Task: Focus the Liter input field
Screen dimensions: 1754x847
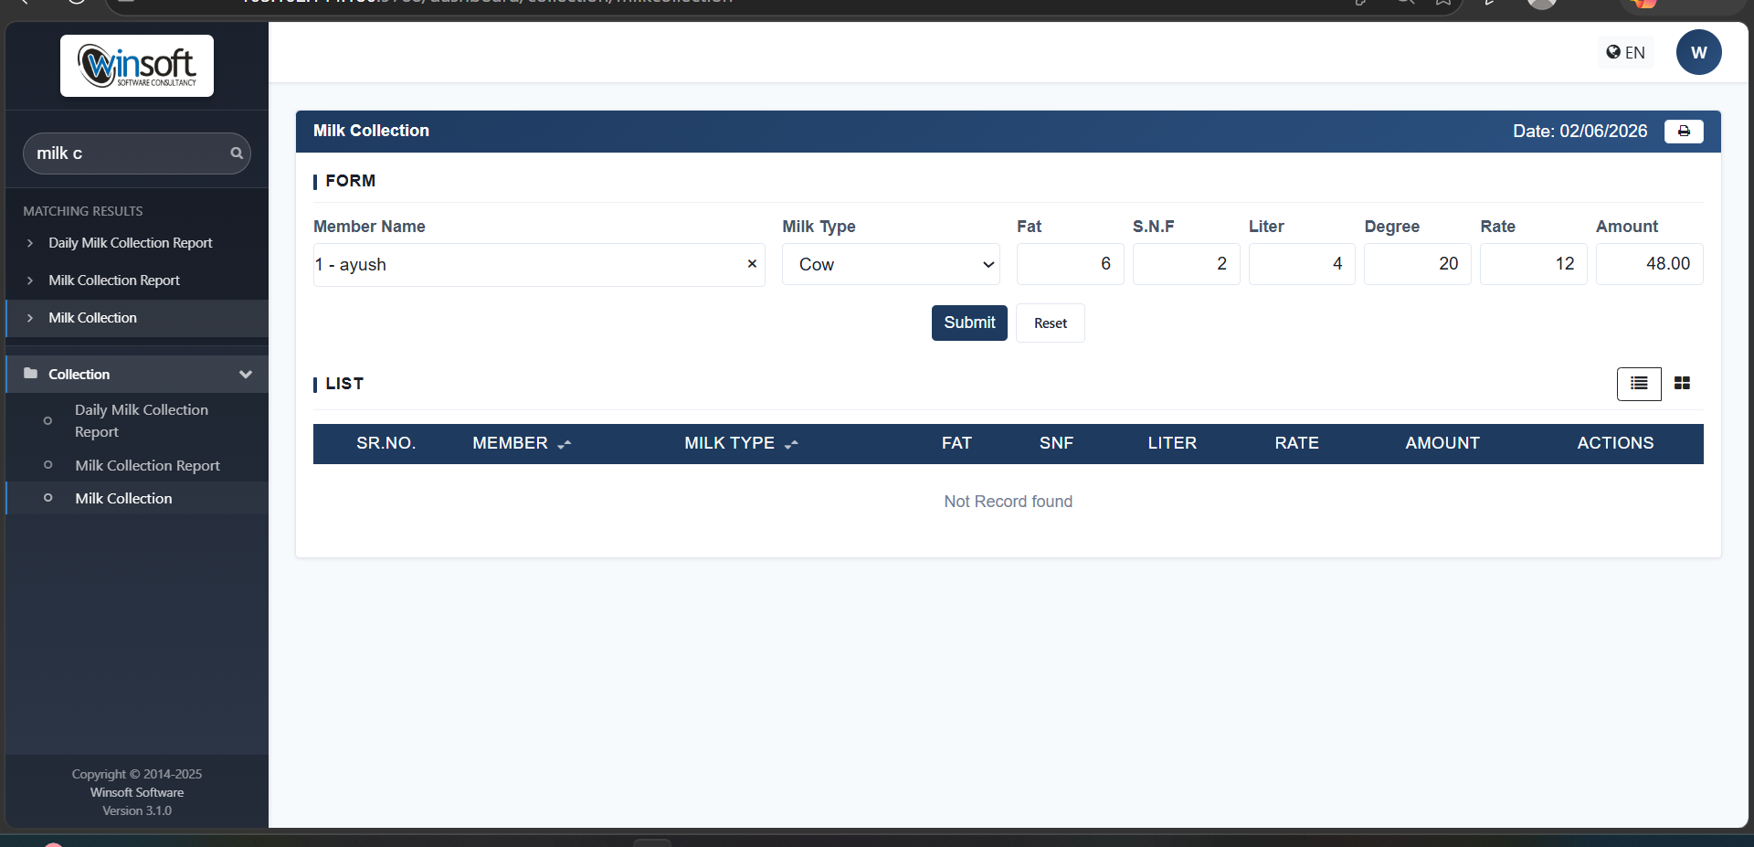Action: click(1302, 264)
